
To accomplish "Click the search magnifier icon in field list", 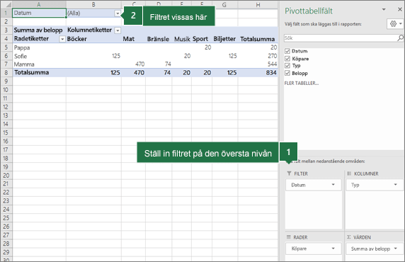I will [x=400, y=38].
